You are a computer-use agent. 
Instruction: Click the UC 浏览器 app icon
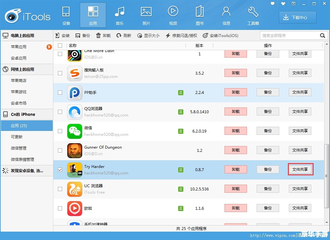point(75,189)
